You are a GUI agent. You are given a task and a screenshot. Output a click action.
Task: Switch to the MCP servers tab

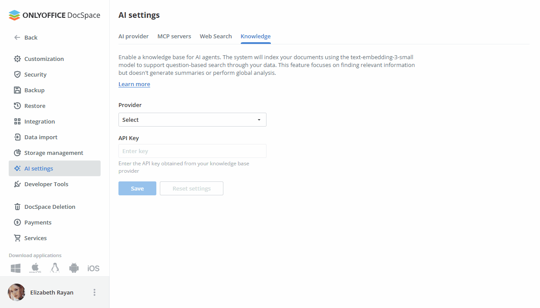pyautogui.click(x=174, y=36)
